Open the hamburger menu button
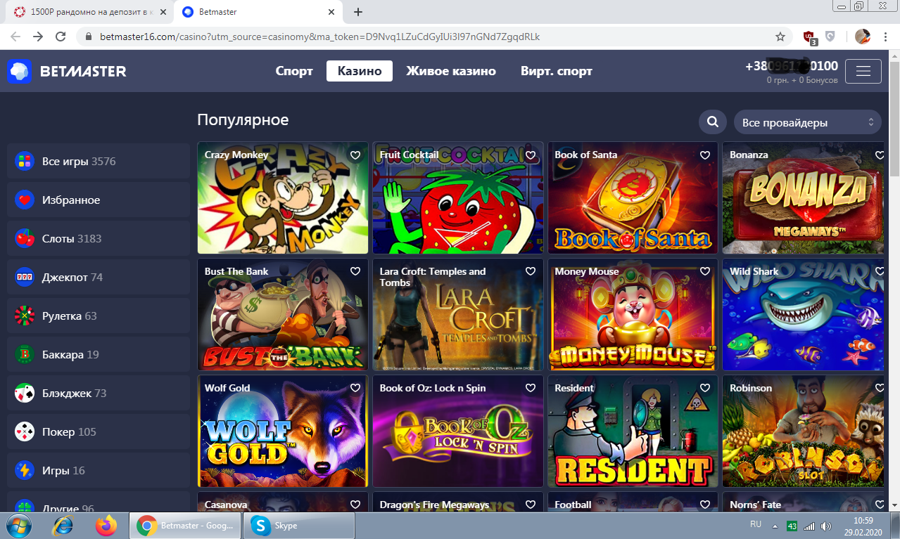The width and height of the screenshot is (900, 539). [x=863, y=71]
